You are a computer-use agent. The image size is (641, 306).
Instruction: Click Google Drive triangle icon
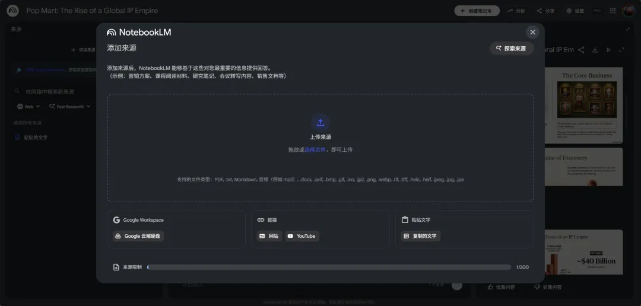coord(118,236)
